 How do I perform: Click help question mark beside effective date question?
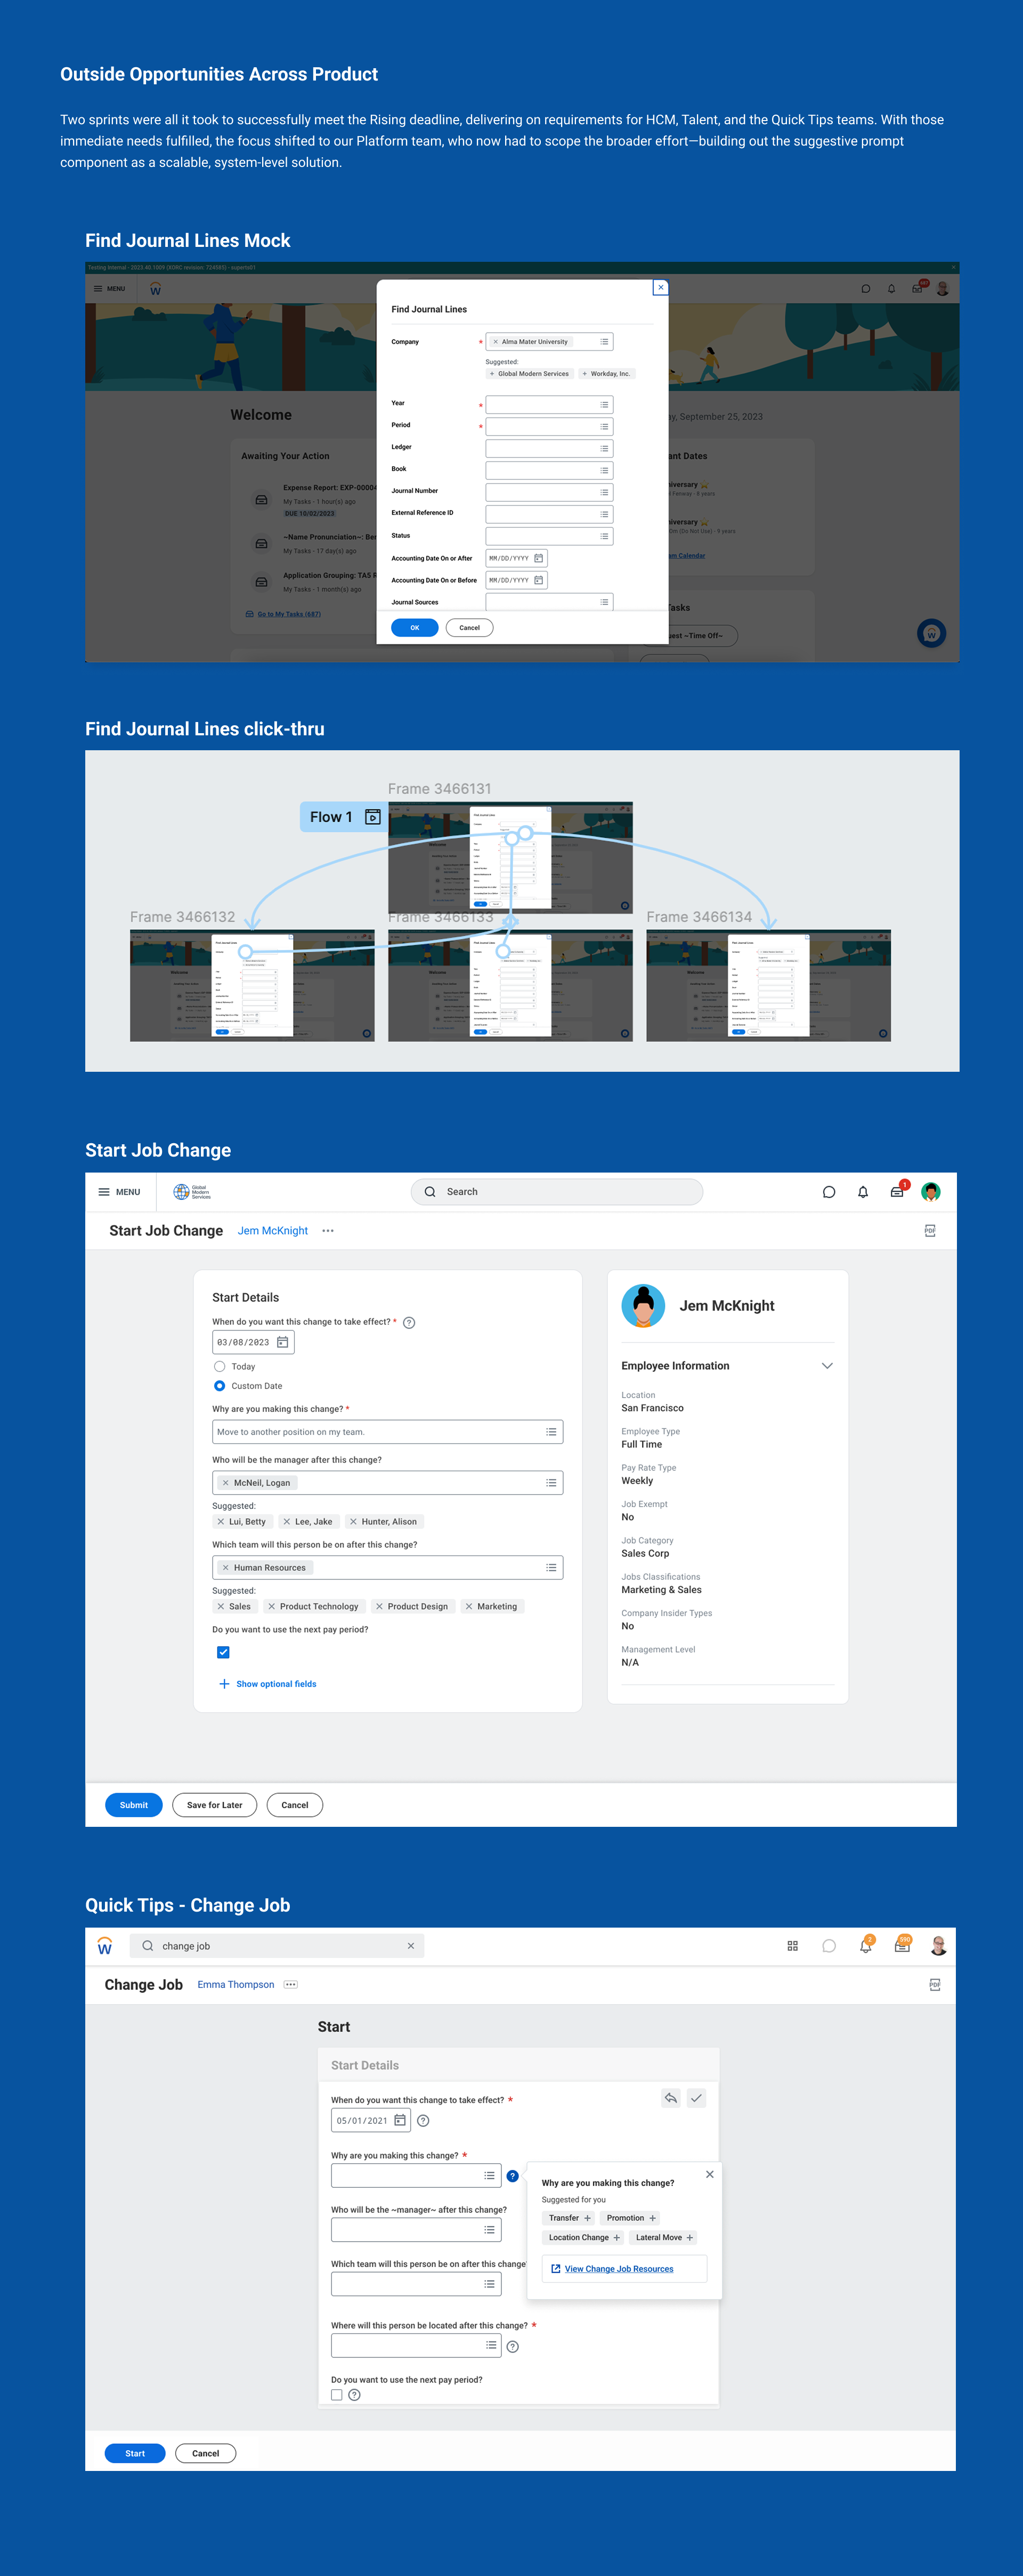[x=409, y=1323]
